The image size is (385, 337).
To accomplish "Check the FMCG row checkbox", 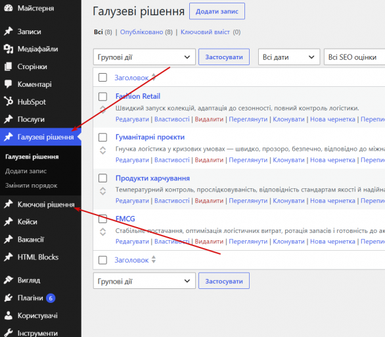I will [102, 219].
